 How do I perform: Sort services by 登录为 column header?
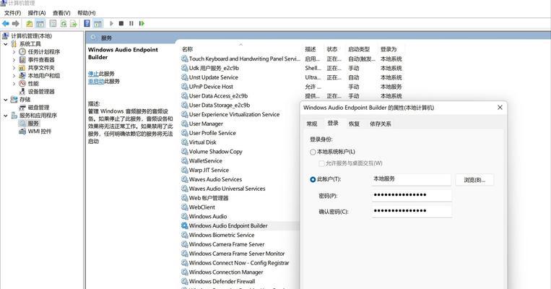[x=389, y=49]
